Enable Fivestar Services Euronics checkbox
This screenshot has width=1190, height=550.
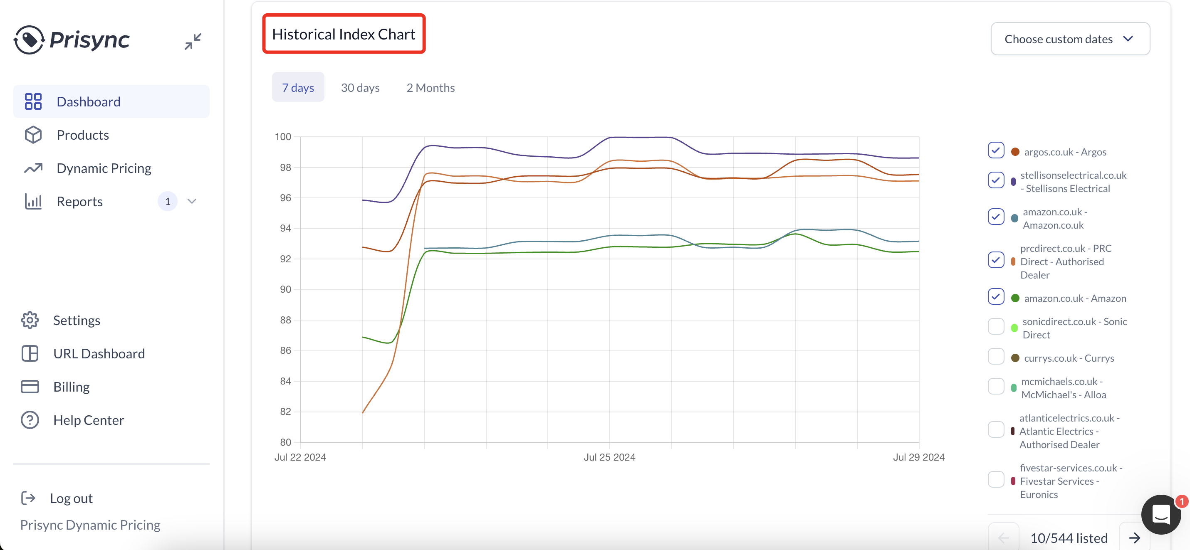tap(996, 479)
